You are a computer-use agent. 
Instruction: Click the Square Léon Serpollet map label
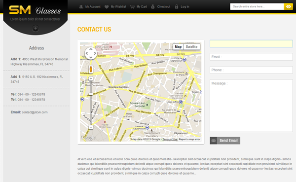point(138,105)
